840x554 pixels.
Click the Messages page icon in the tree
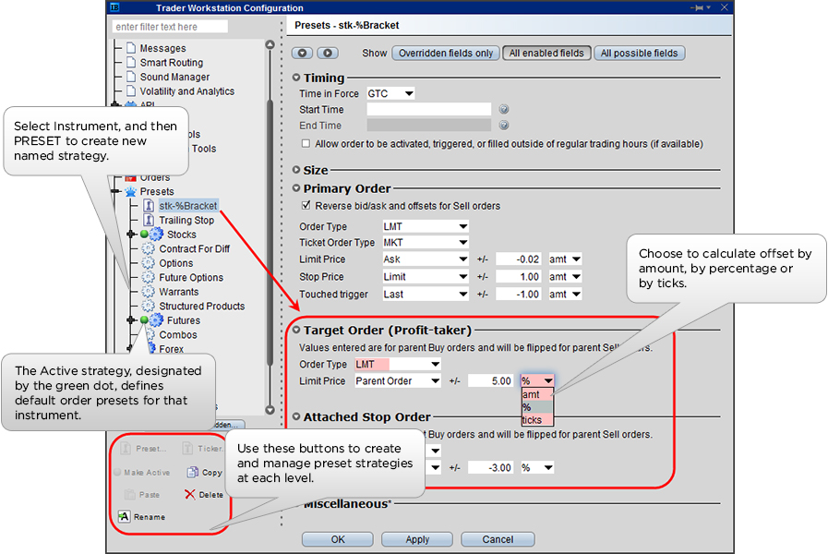pos(131,48)
